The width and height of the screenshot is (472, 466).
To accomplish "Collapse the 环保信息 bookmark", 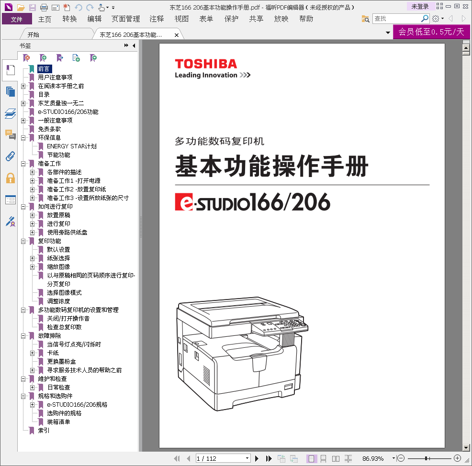I will [x=23, y=138].
